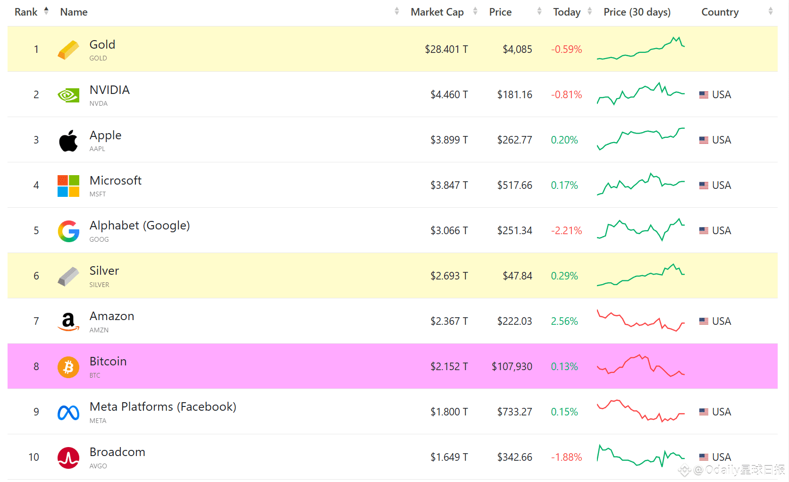Sort table by Rank column arrows
The height and width of the screenshot is (482, 789).
click(x=46, y=11)
